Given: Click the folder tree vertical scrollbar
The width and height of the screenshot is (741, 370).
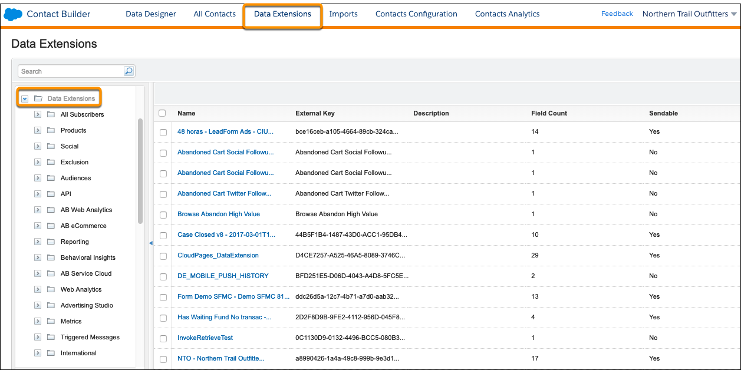Looking at the screenshot, I should 140,171.
